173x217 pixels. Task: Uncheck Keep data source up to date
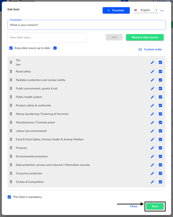tap(11, 48)
